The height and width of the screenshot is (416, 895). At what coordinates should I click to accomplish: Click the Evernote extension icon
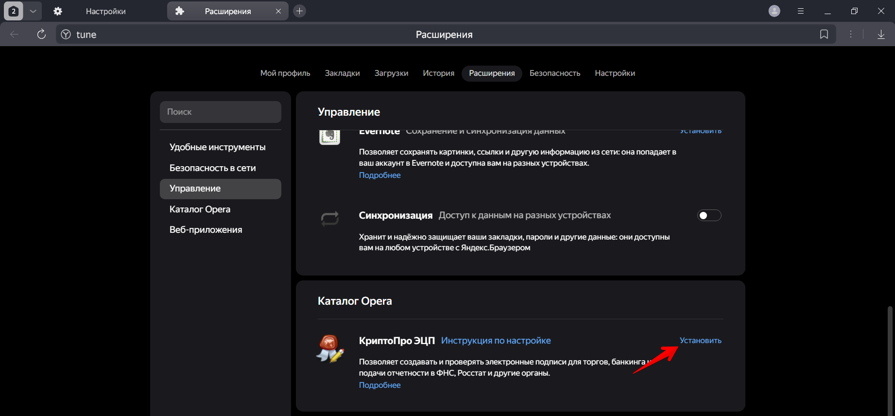329,137
